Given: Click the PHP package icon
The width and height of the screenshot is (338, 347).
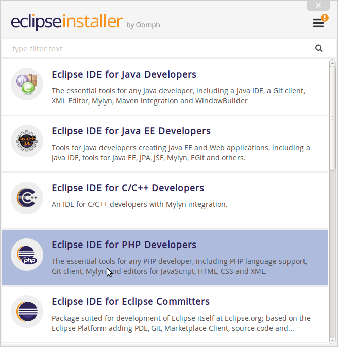Looking at the screenshot, I should tap(27, 255).
